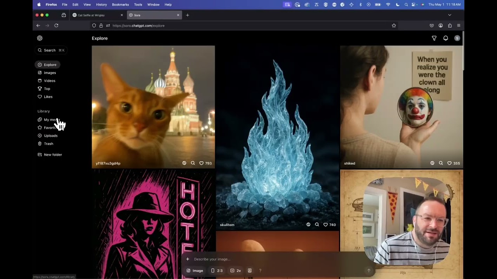
Task: Open the Apple menu
Action: point(39,5)
